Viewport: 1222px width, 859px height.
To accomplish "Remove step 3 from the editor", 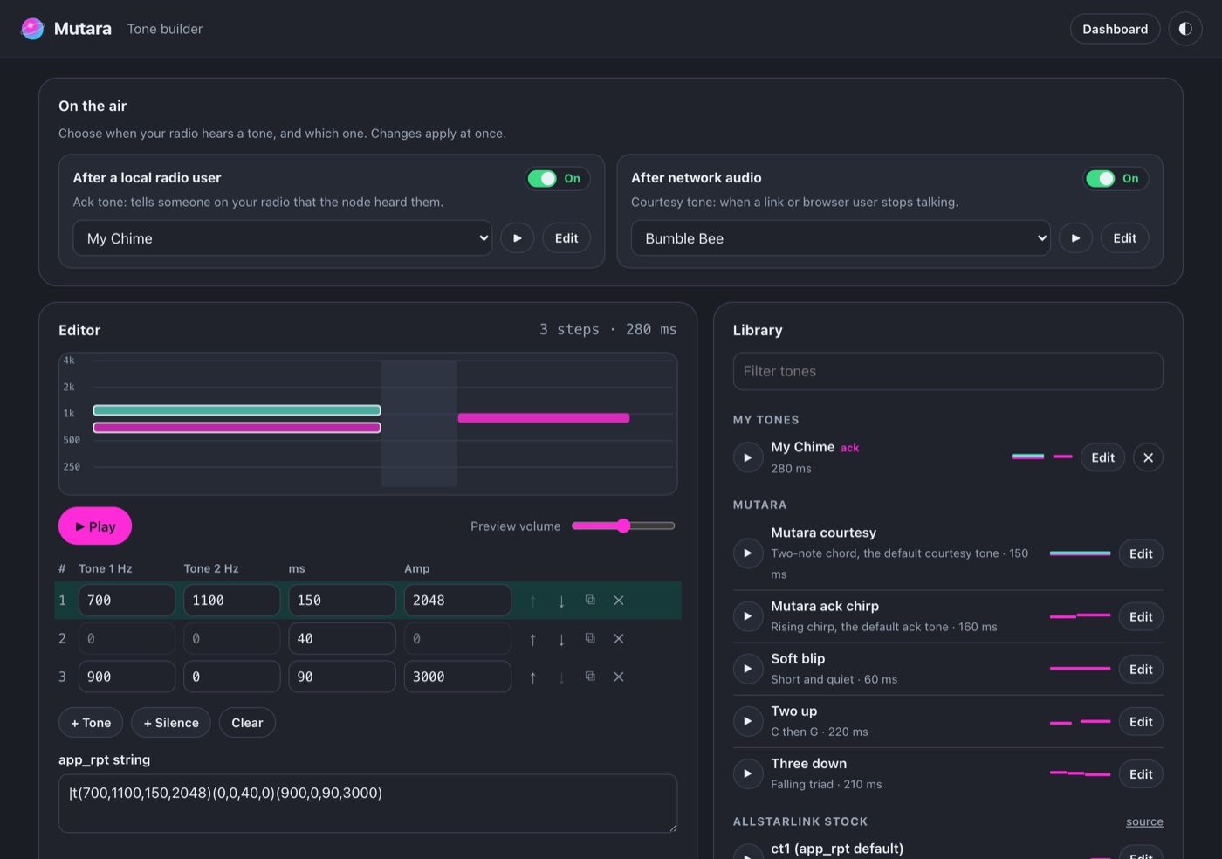I will pyautogui.click(x=619, y=677).
